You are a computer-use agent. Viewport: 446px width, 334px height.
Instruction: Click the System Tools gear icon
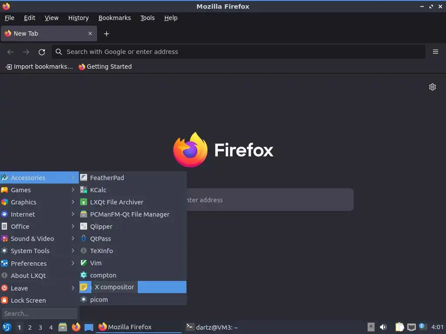coord(4,251)
